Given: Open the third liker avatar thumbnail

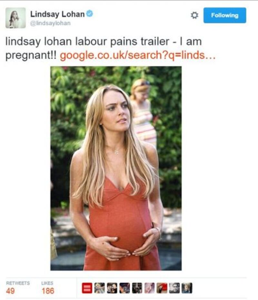Looking at the screenshot, I should coord(112,288).
